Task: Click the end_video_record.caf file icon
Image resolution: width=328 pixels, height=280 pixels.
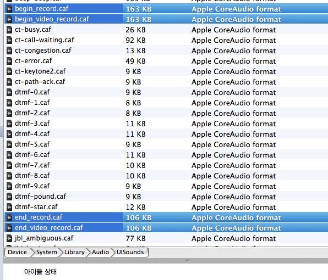Action: [x=9, y=228]
